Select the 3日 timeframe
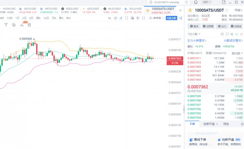Image resolution: width=244 pixels, height=149 pixels. 31,18
